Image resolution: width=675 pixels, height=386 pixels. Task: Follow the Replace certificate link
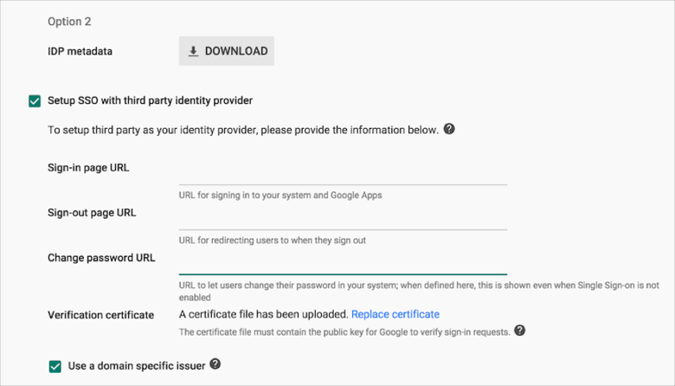pyautogui.click(x=395, y=314)
